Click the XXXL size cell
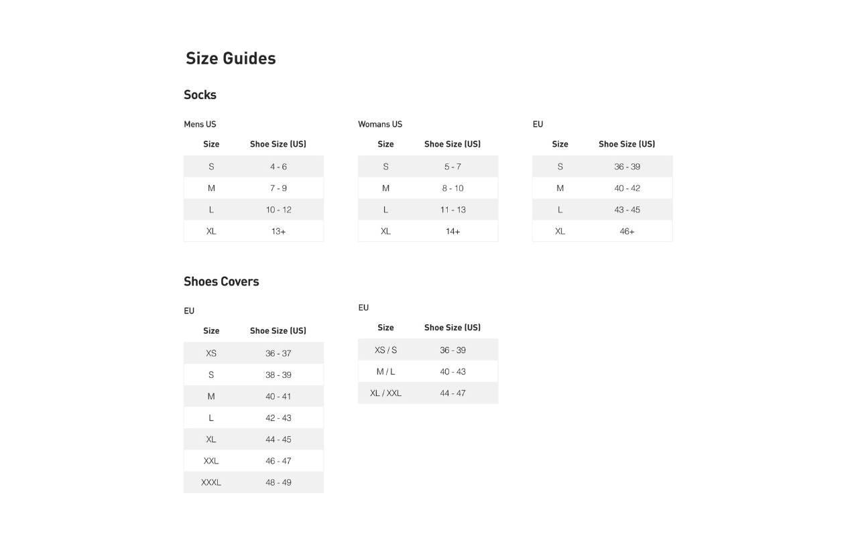 (211, 482)
